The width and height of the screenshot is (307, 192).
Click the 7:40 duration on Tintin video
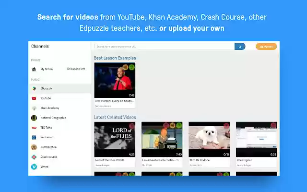[179, 155]
